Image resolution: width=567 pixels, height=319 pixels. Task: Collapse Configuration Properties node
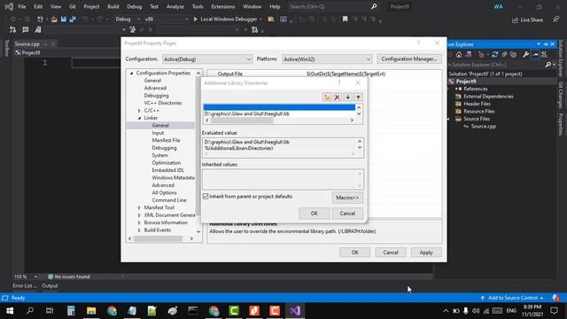point(132,73)
